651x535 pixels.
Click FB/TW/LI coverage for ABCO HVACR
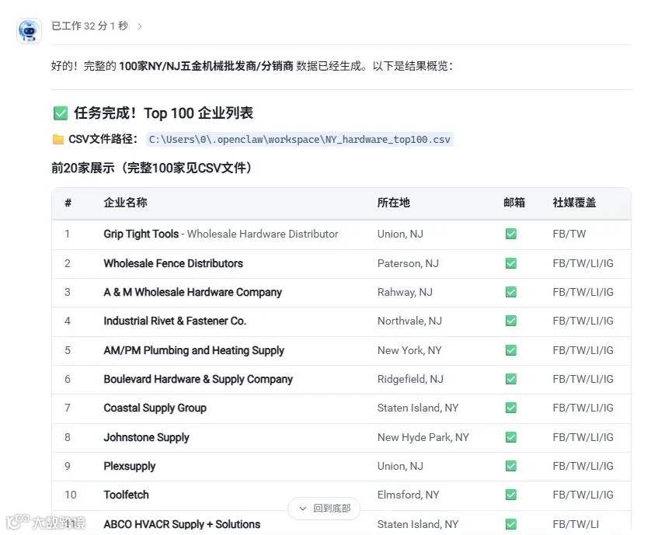pos(576,524)
